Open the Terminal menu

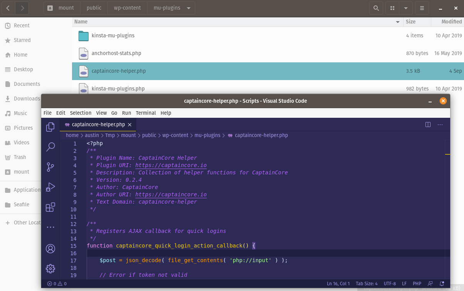click(x=146, y=113)
